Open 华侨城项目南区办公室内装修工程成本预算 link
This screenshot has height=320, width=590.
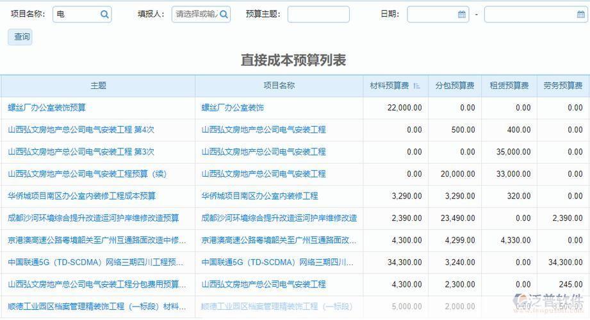coord(81,196)
